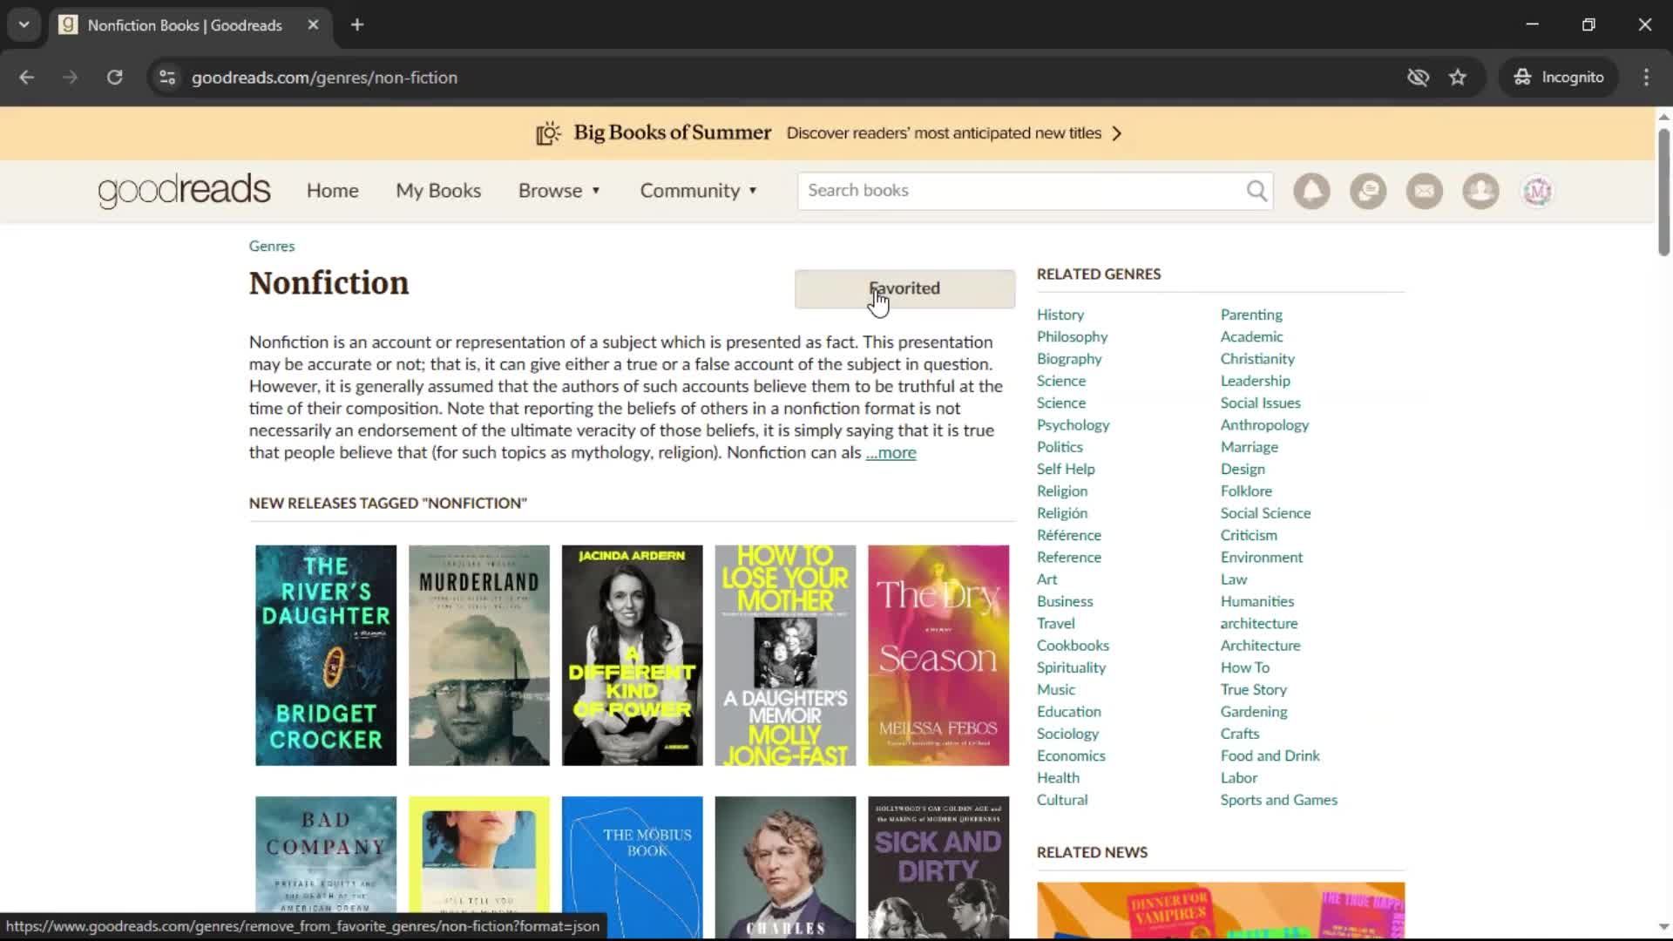Screen dimensions: 1673x941
Task: Click the Big Books of Summer banner icon
Action: 548,133
